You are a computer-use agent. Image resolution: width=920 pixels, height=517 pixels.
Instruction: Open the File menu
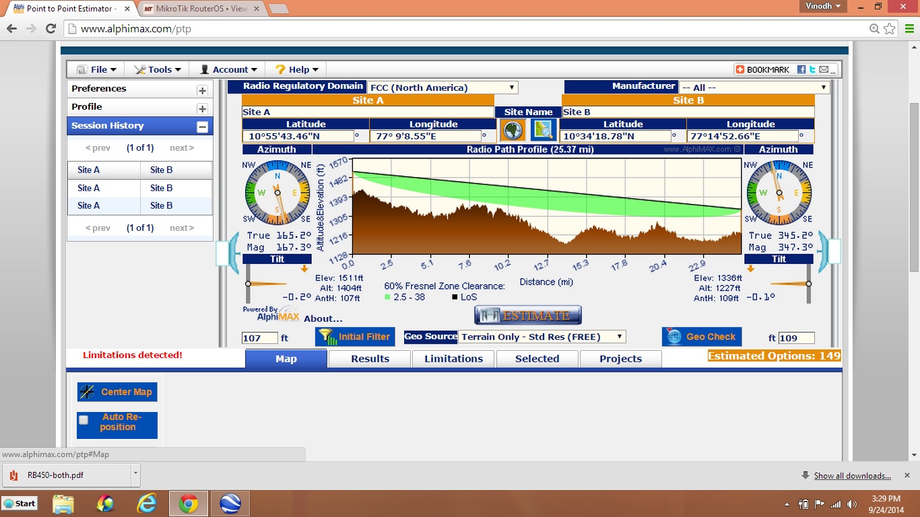97,69
